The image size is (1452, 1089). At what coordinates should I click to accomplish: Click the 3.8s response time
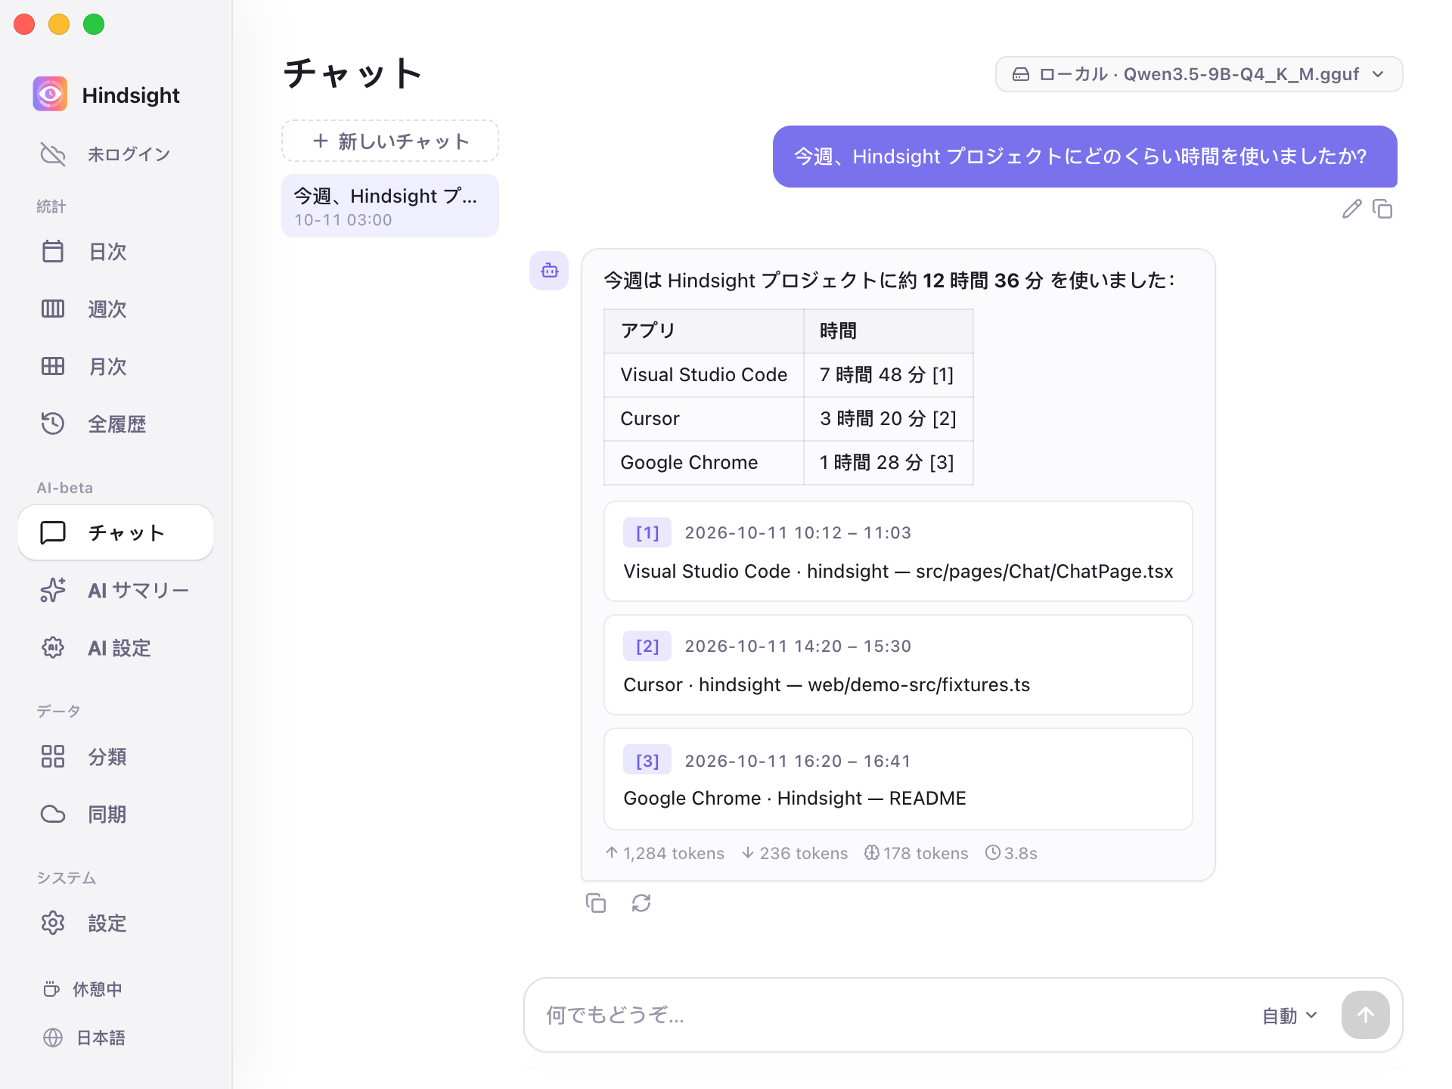1012,853
